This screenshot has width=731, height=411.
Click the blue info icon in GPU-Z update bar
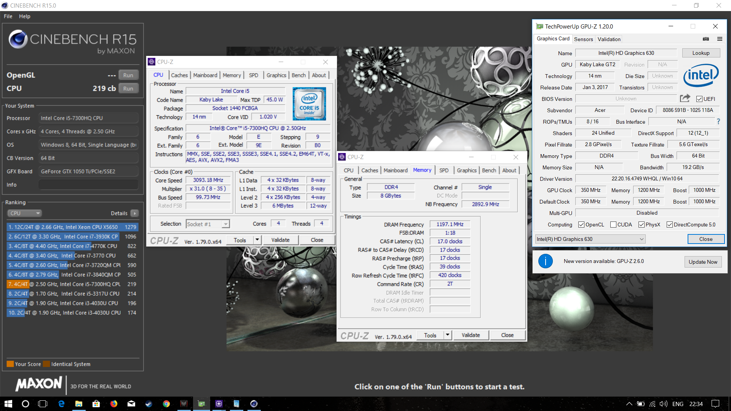coord(545,261)
